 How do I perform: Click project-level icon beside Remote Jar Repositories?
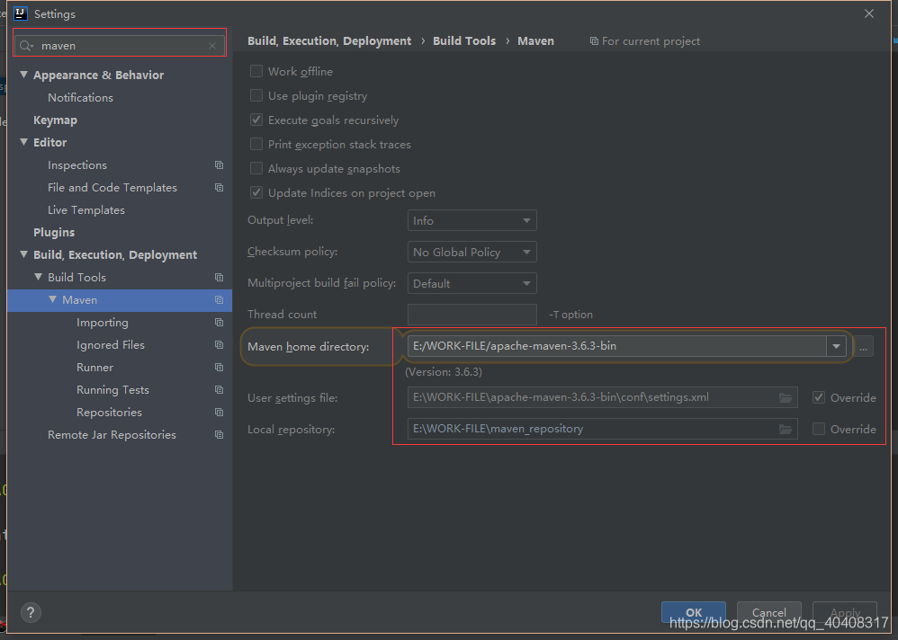tap(219, 435)
